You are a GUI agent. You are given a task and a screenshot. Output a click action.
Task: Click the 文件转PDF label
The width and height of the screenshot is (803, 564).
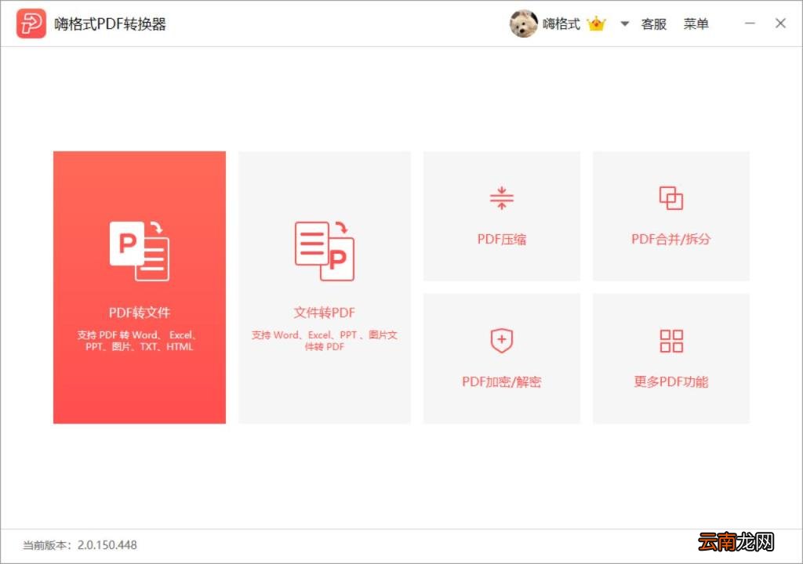click(x=324, y=313)
